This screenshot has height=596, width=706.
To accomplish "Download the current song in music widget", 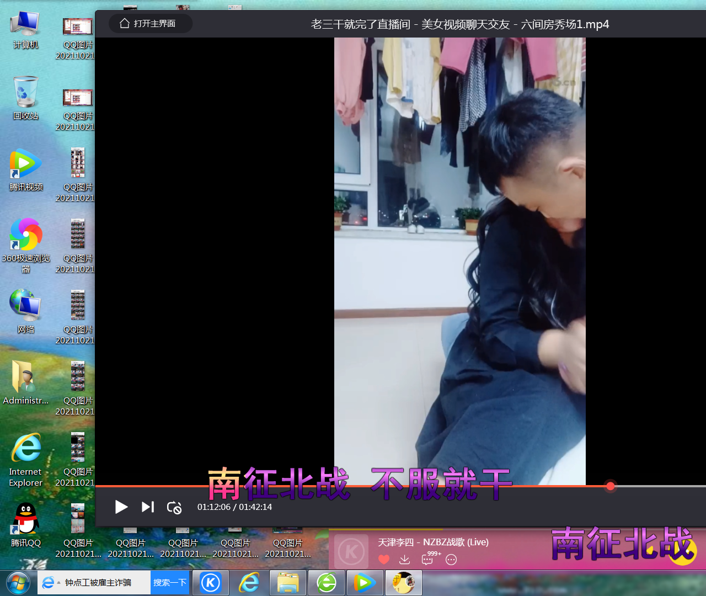I will pos(405,560).
